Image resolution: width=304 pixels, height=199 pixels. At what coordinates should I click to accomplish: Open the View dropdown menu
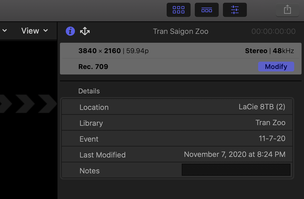pos(35,31)
